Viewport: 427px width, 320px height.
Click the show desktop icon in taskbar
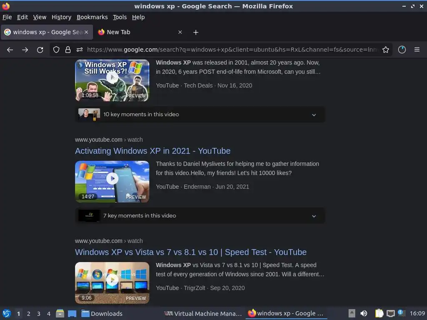pyautogui.click(x=72, y=314)
